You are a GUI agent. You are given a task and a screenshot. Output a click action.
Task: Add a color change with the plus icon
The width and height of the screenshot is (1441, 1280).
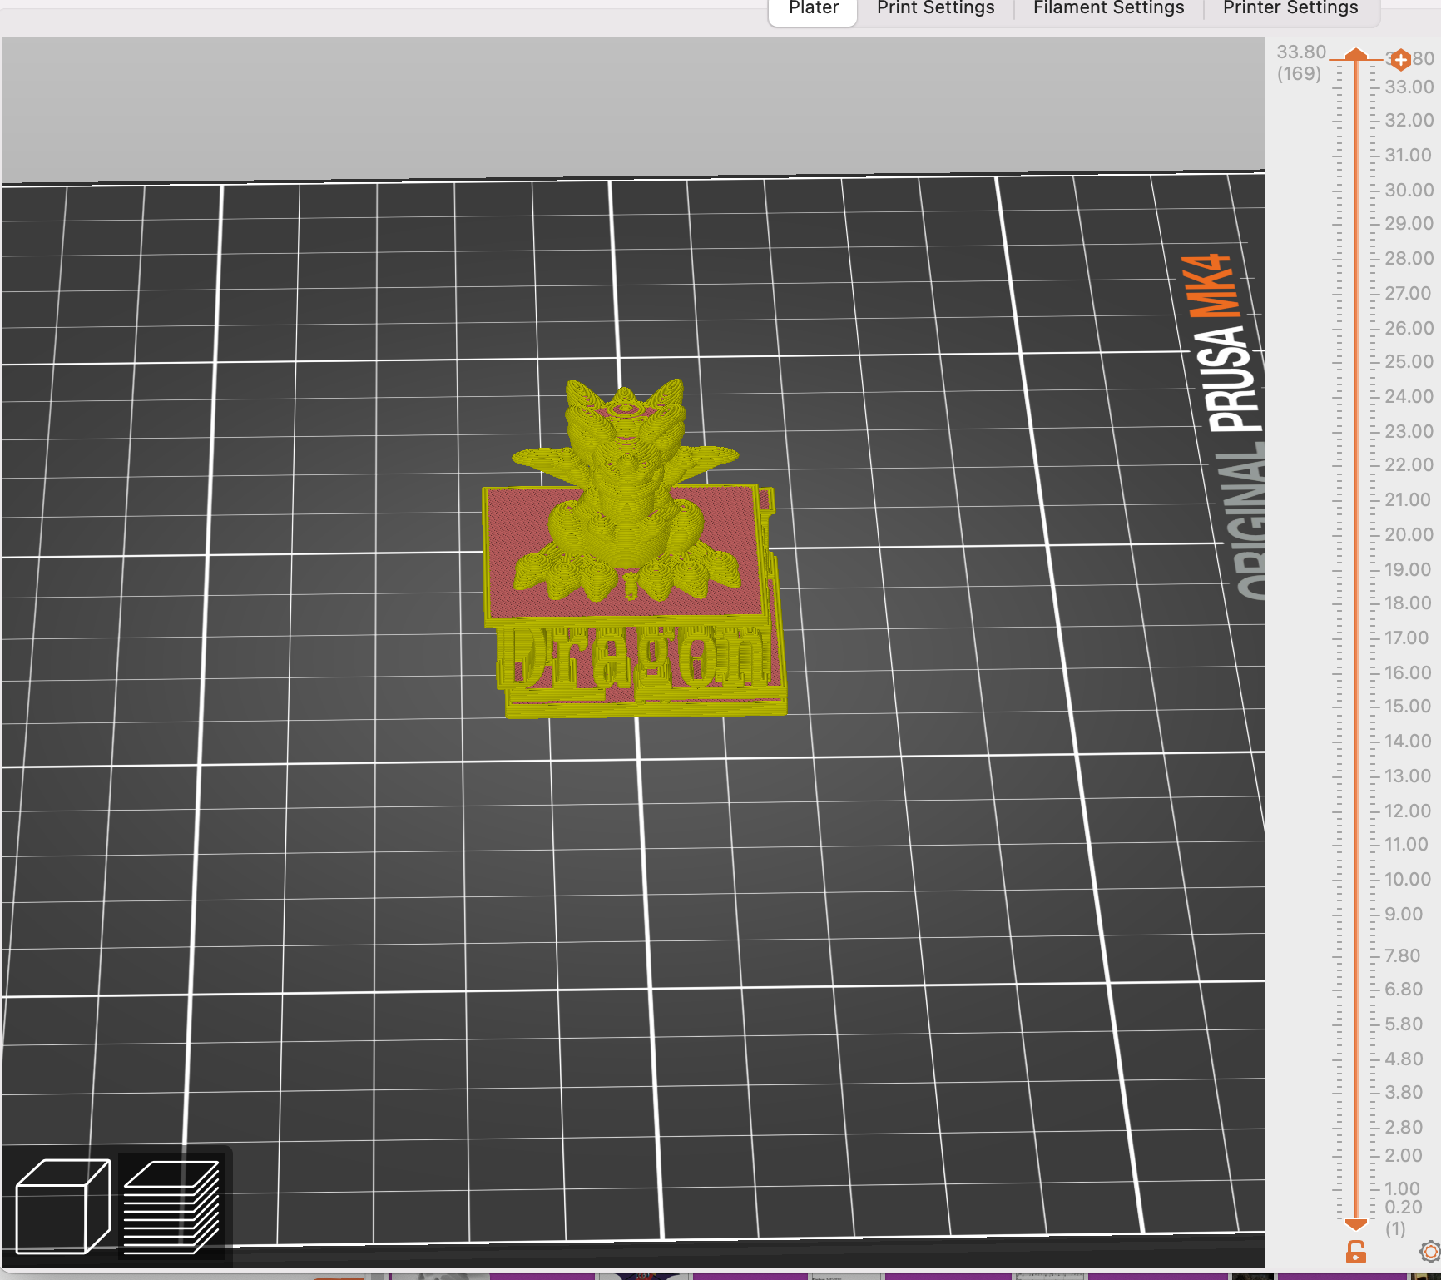coord(1401,59)
